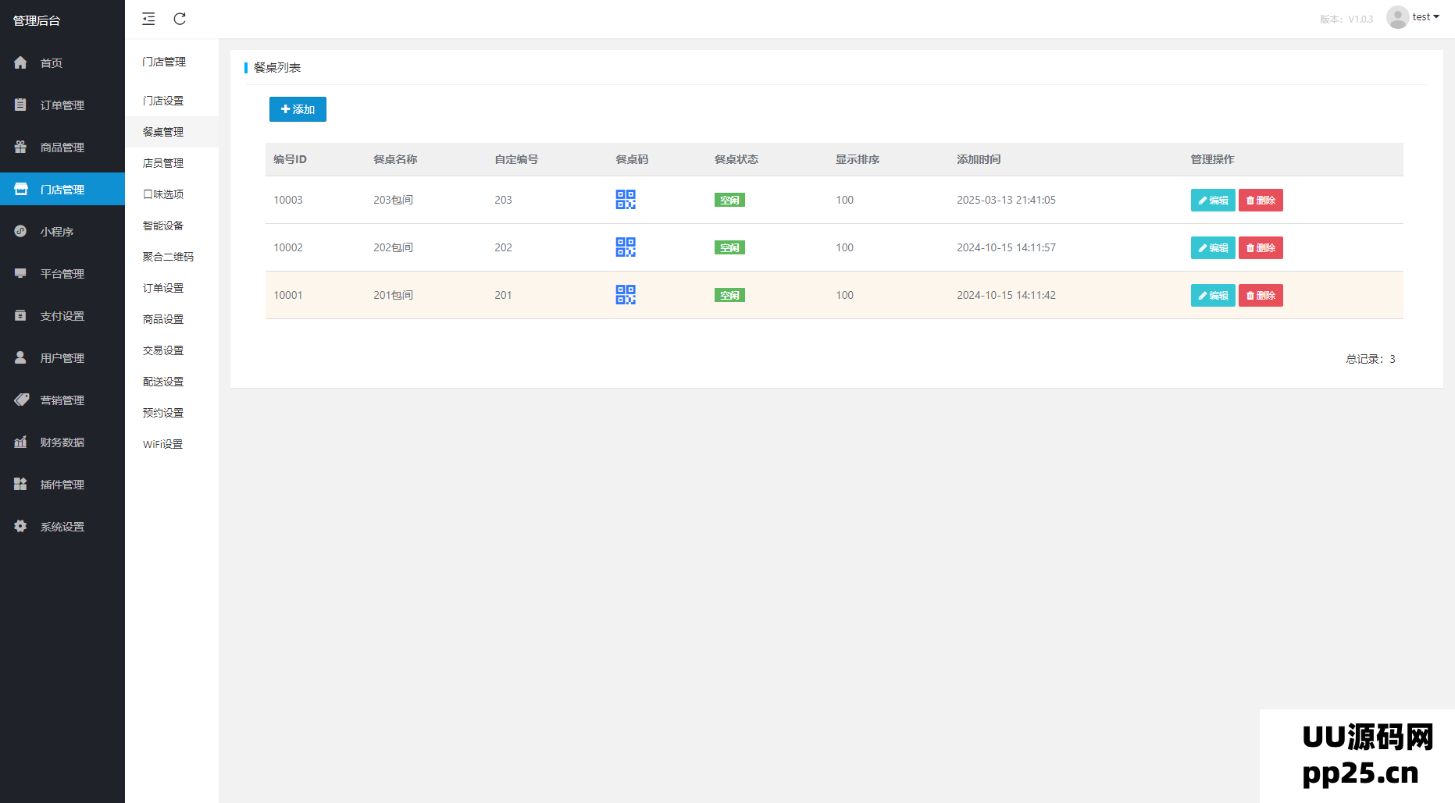Open QR code for table 203包间
The image size is (1455, 803).
[x=626, y=200]
